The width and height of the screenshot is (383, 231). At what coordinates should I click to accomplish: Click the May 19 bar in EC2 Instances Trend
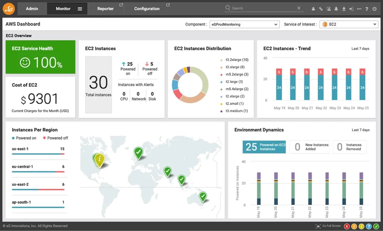279,84
